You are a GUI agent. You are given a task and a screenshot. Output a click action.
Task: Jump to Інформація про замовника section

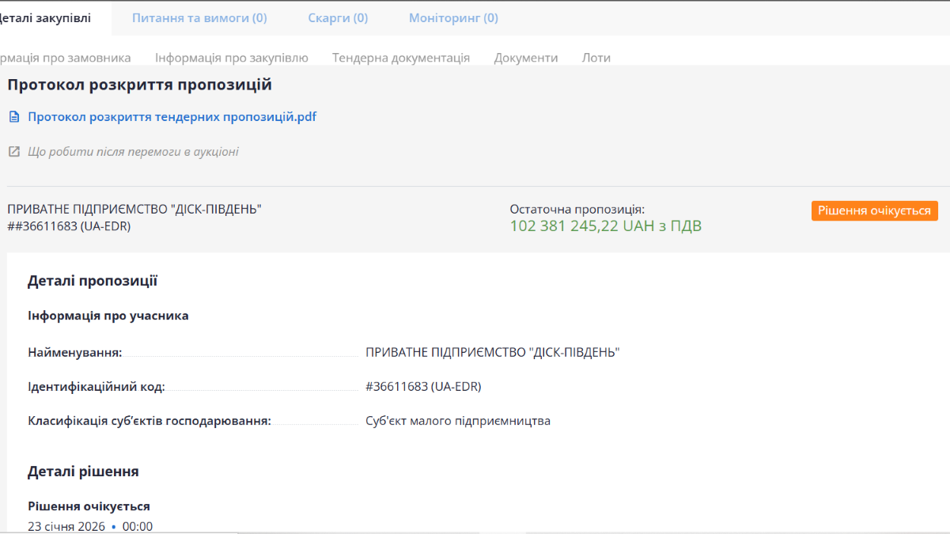[65, 58]
